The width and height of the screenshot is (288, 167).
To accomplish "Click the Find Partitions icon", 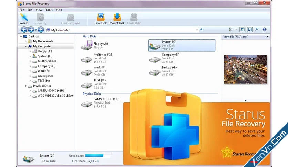I will tap(71, 19).
